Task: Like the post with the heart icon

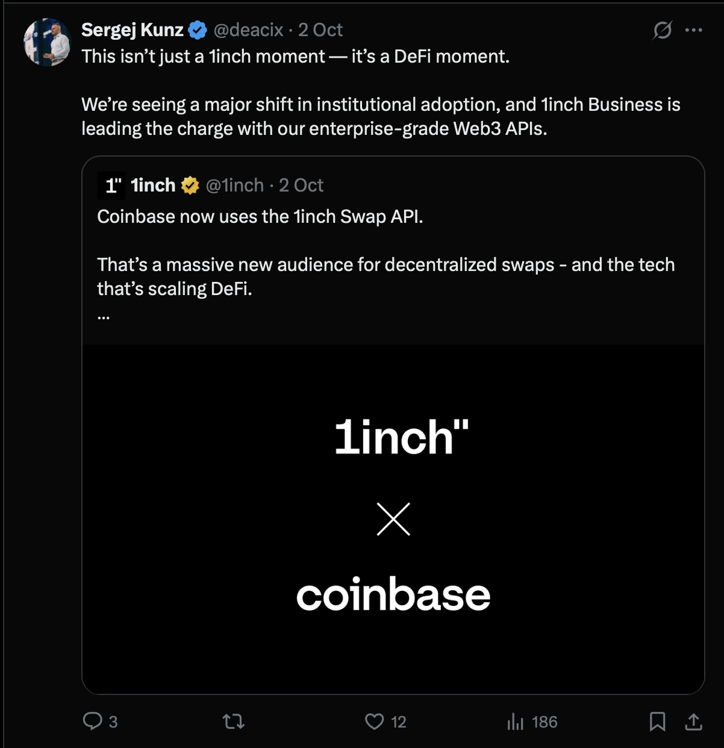Action: (374, 721)
